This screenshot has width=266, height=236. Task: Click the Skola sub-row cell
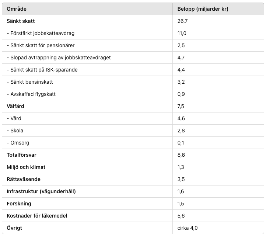[x=15, y=131]
